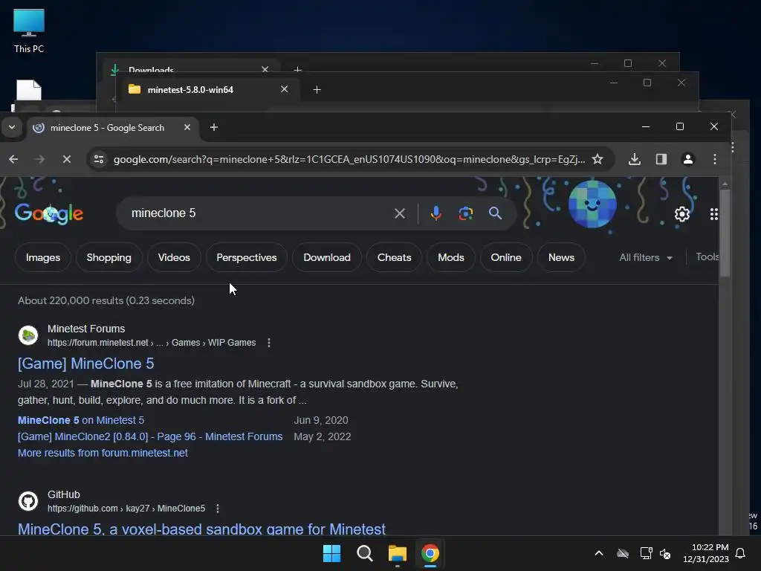Click the Google holiday logo

click(49, 213)
